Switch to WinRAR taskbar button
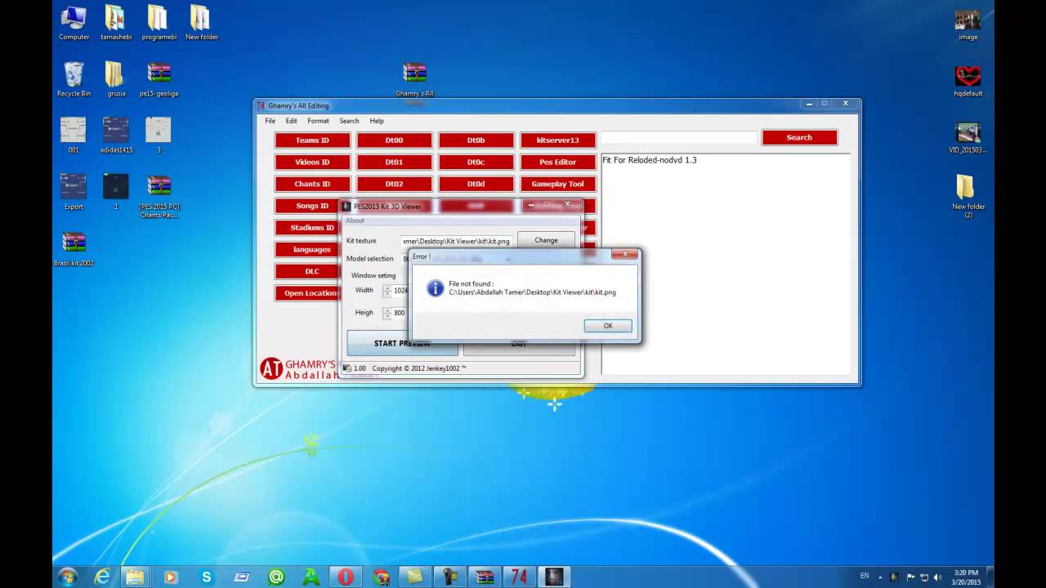Viewport: 1046px width, 588px height. tap(485, 577)
